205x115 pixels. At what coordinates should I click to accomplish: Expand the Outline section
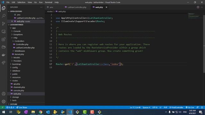coord(26,104)
